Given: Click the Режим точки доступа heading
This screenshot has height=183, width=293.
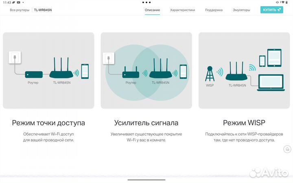Looking at the screenshot, I should [x=48, y=123].
